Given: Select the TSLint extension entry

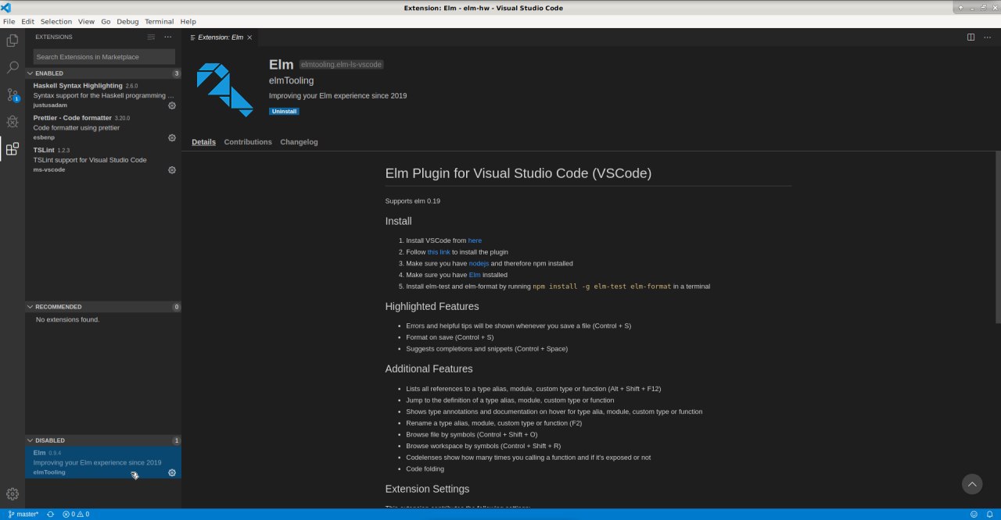Looking at the screenshot, I should tap(103, 159).
